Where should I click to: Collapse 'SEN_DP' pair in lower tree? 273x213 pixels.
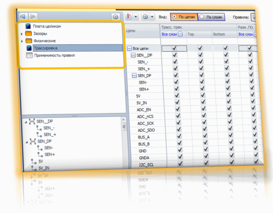point(27,142)
